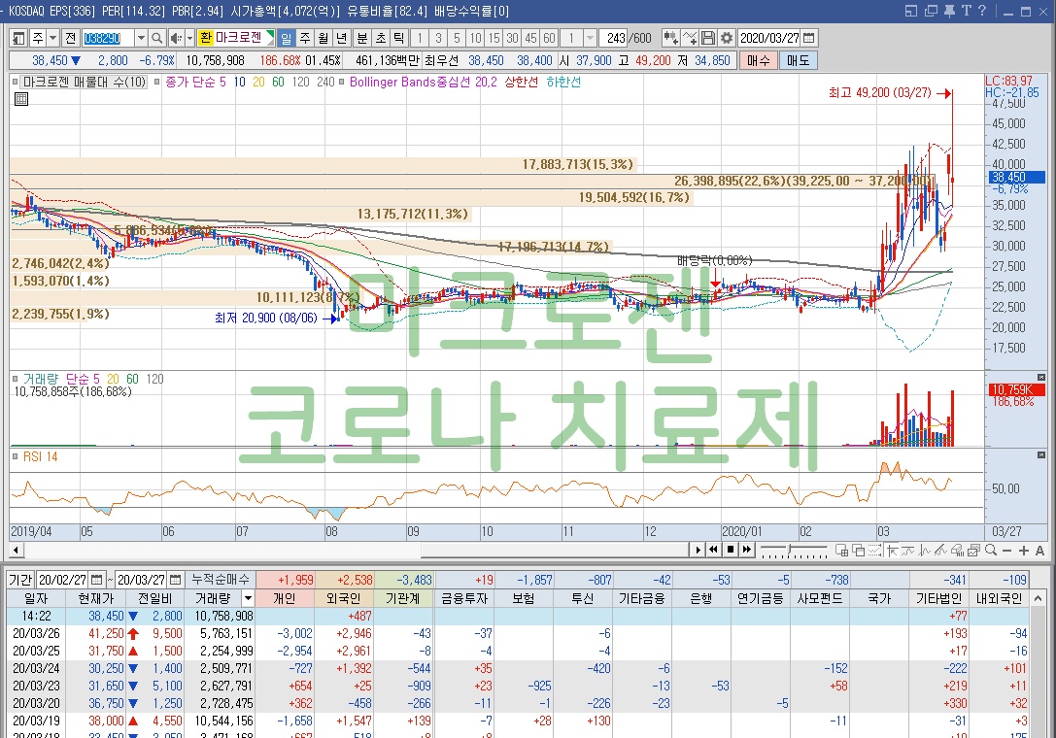Click the speaker sound icon

(176, 39)
